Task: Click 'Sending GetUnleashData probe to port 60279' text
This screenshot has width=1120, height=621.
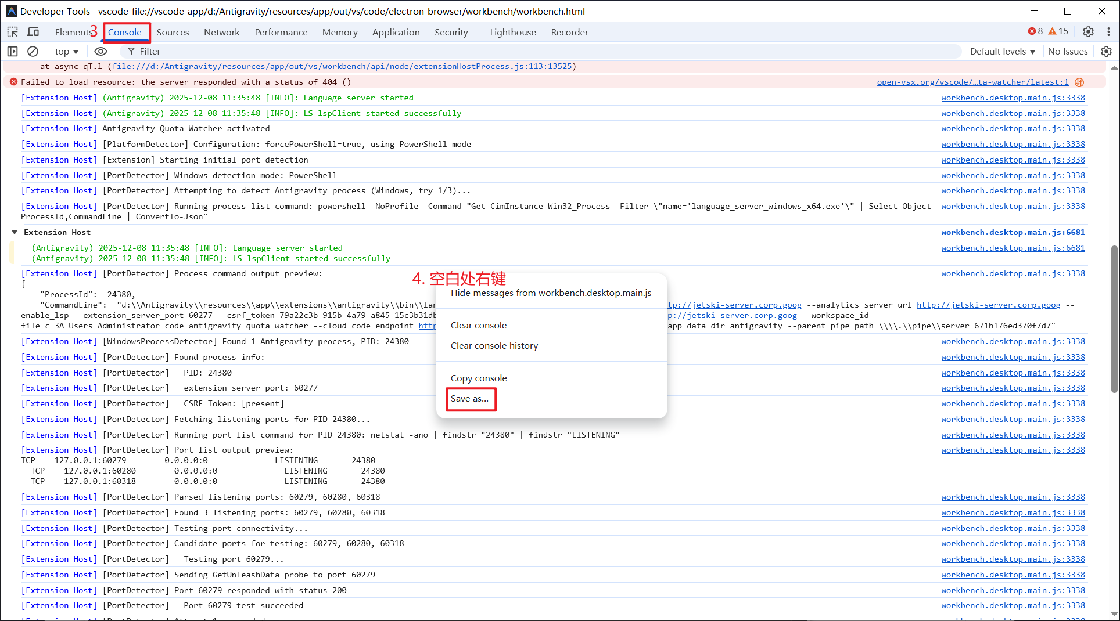Action: (x=275, y=575)
